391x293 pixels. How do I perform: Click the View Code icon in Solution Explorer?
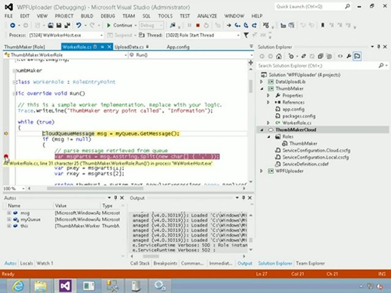tap(340, 56)
